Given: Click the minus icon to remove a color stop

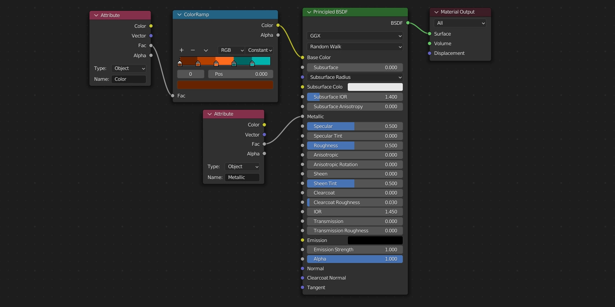Looking at the screenshot, I should [193, 50].
